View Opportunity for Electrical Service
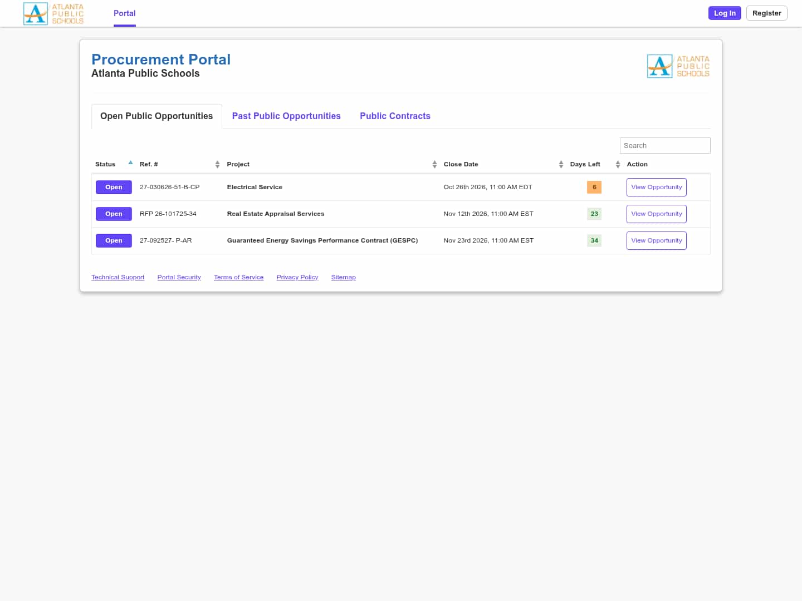 656,187
